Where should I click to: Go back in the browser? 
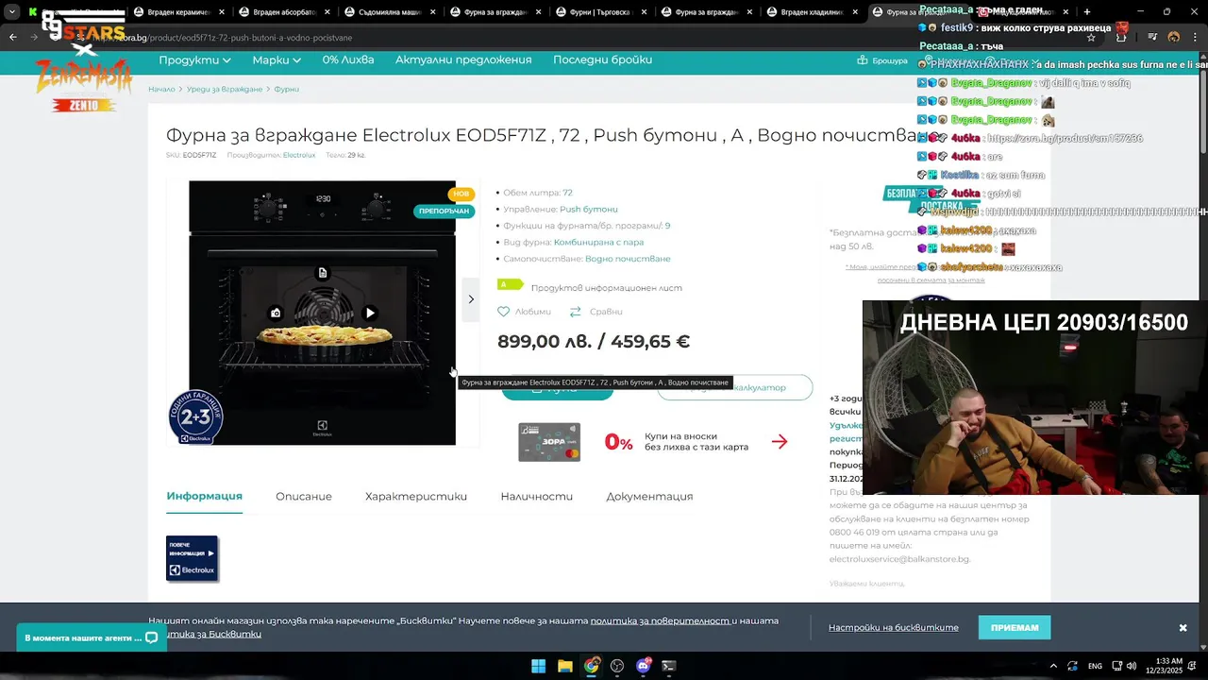[12, 37]
